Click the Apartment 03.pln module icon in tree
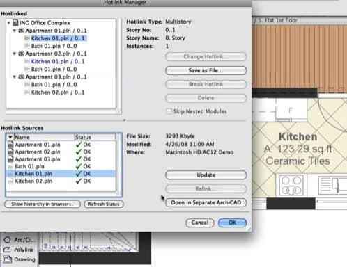Viewport: 347px width, 267px height. [x=22, y=76]
